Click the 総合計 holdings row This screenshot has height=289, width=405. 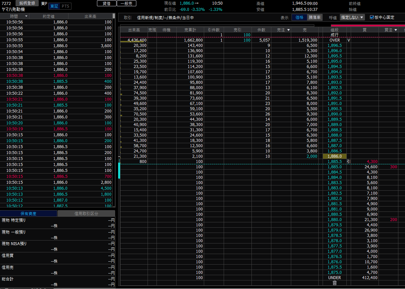coord(58,282)
